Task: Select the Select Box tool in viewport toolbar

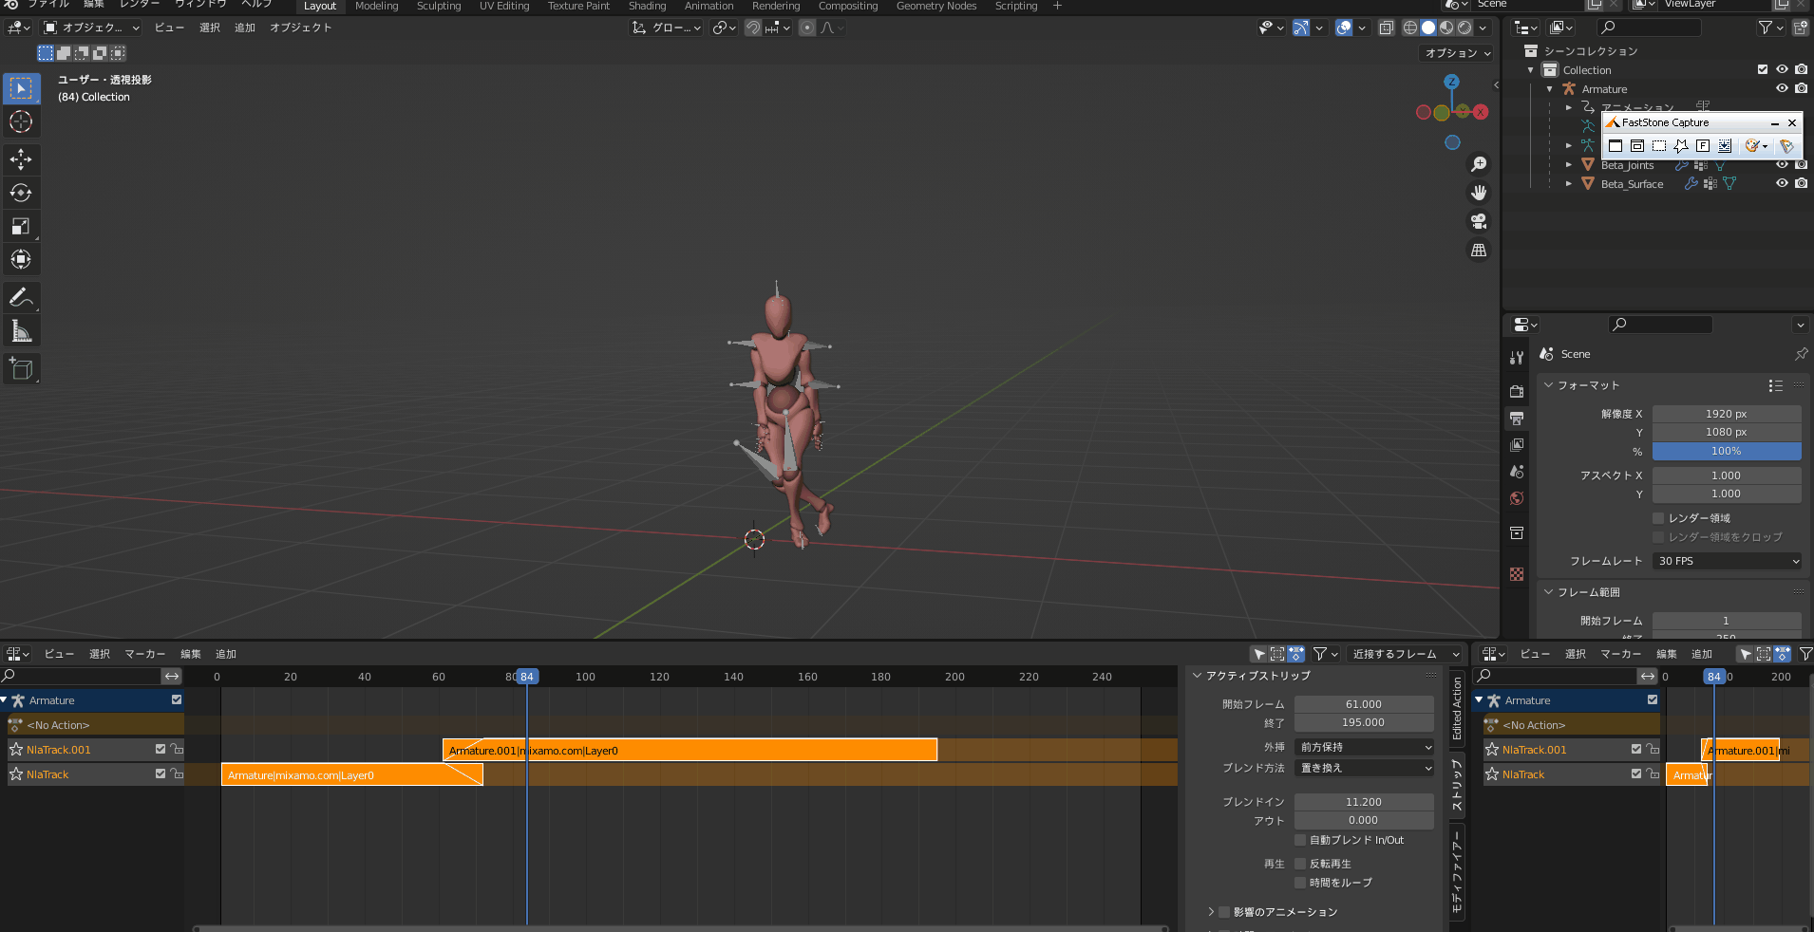Action: coord(21,88)
